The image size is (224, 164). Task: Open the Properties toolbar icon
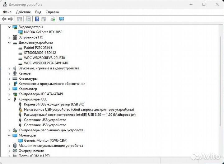[x=28, y=19]
